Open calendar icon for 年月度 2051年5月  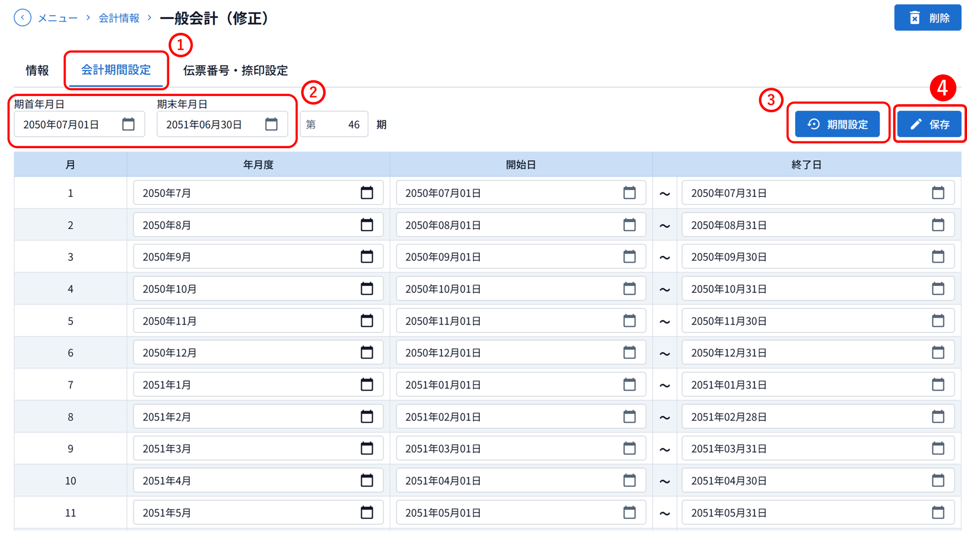tap(367, 512)
